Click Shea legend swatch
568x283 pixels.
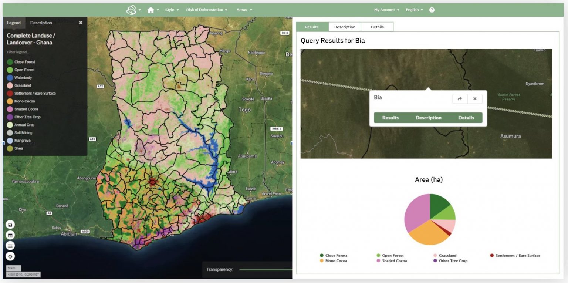[x=10, y=148]
